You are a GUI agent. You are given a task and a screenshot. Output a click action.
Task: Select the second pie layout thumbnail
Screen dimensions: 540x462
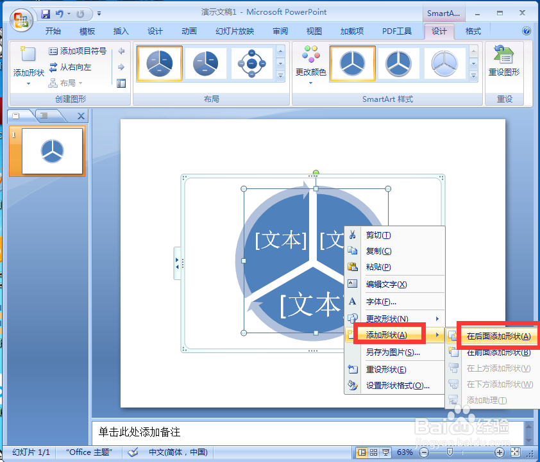[x=206, y=63]
